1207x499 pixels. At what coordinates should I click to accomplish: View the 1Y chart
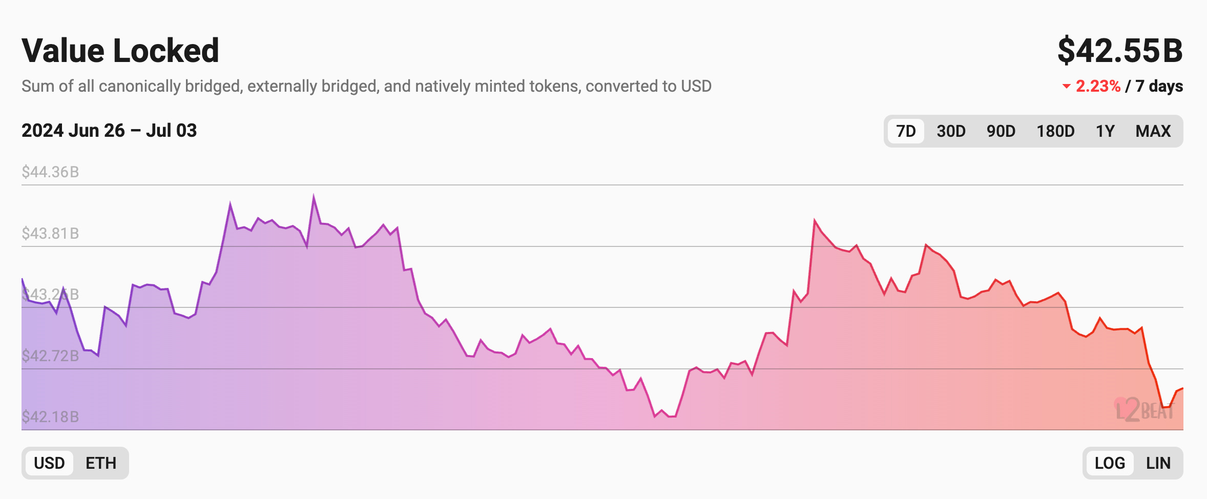pyautogui.click(x=1105, y=131)
